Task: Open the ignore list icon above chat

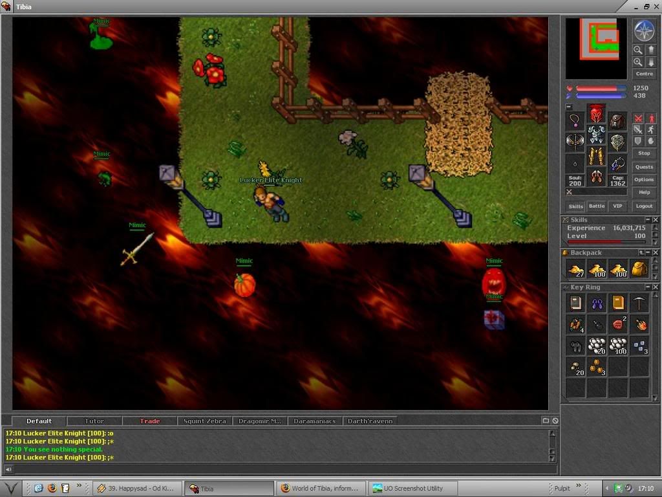Action: click(555, 421)
